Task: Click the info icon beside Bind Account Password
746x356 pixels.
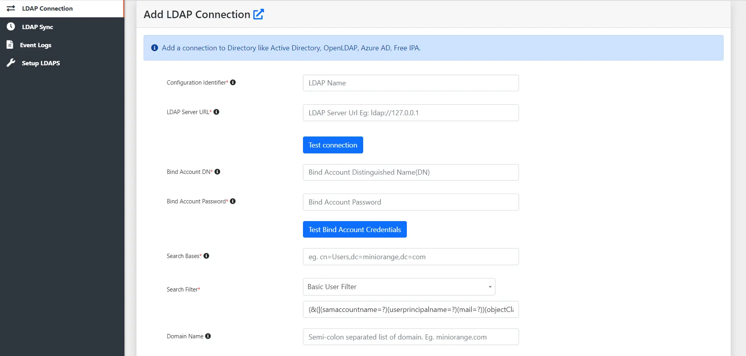Action: click(x=233, y=201)
